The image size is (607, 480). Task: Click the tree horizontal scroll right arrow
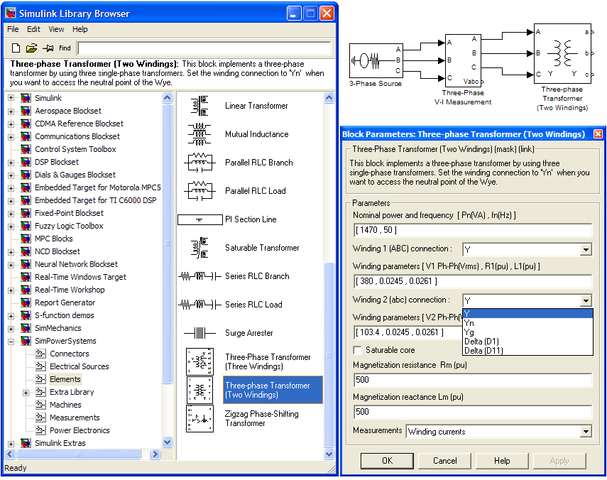[x=155, y=454]
